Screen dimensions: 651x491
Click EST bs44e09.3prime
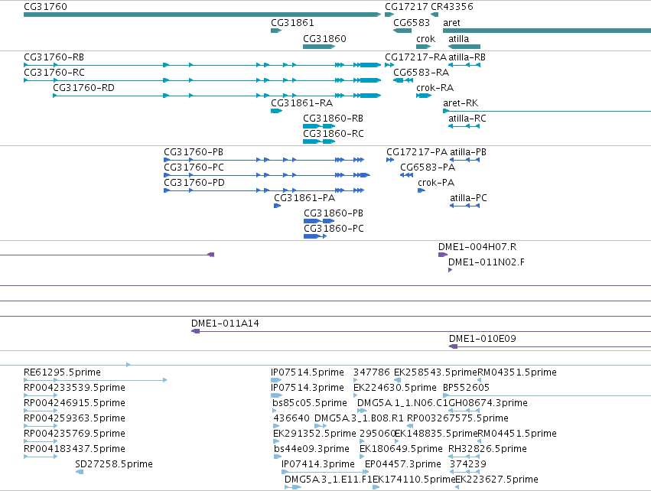278,457
